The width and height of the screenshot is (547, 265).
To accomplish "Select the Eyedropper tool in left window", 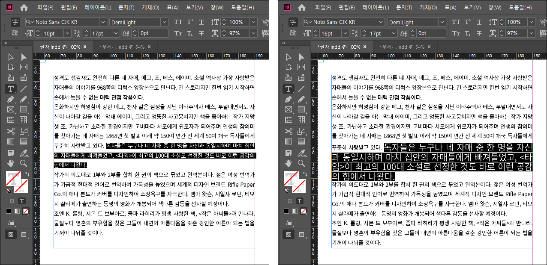I will pos(24,153).
